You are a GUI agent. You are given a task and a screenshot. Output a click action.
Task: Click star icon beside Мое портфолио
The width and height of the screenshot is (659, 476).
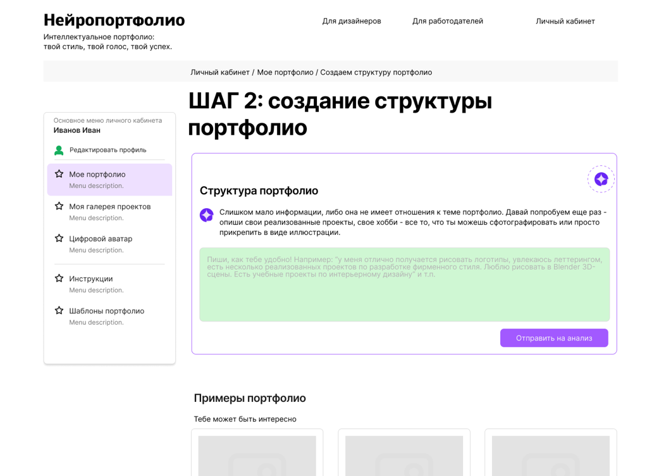click(x=59, y=173)
